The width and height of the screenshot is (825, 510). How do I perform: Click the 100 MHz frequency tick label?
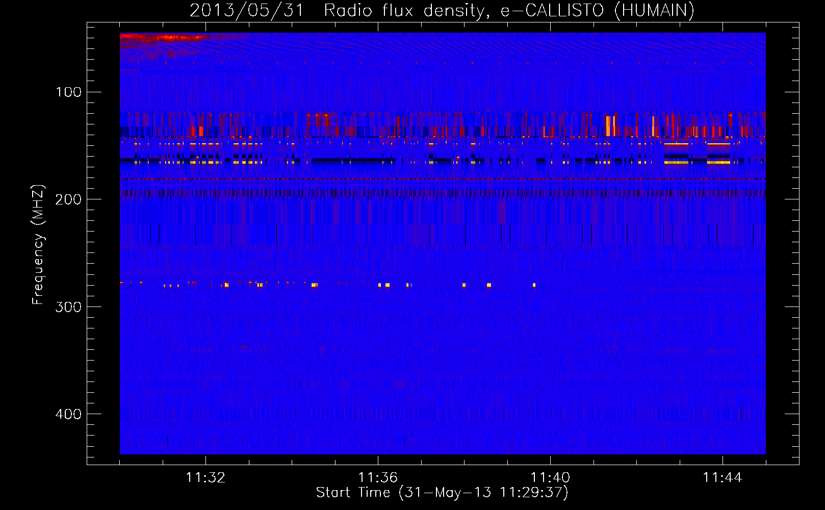[69, 92]
